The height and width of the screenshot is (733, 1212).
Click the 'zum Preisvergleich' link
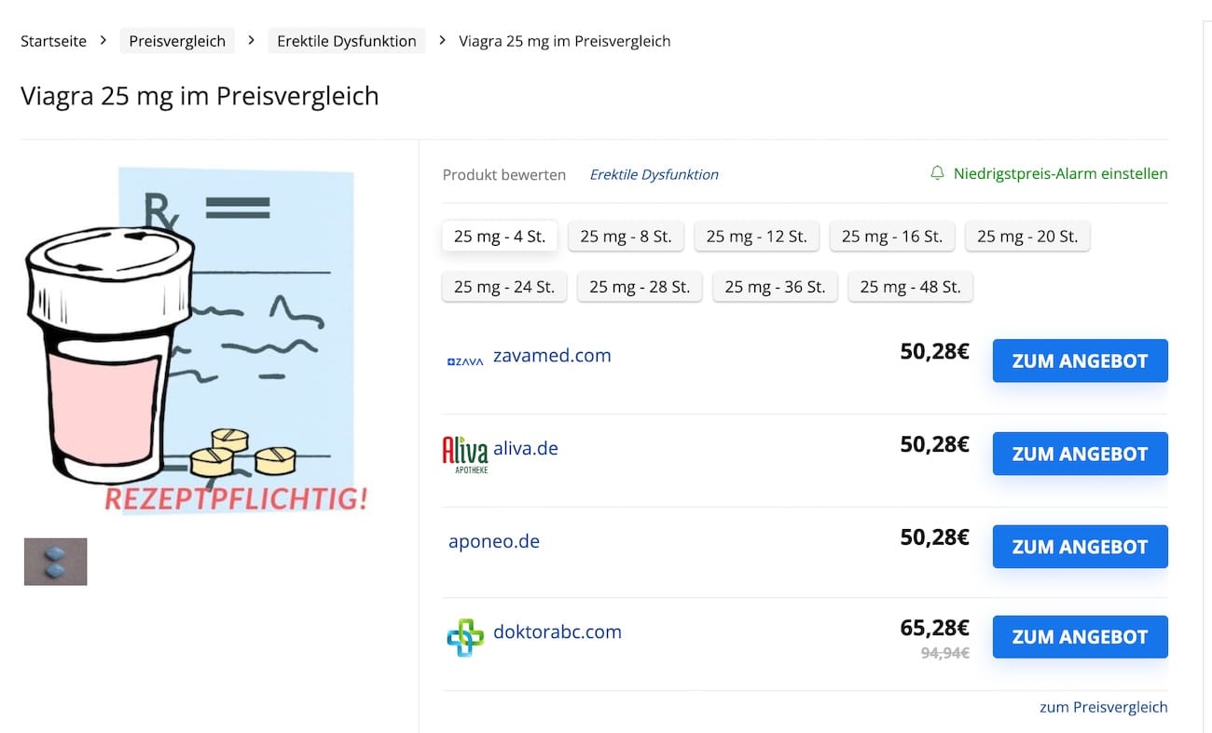click(x=1103, y=707)
